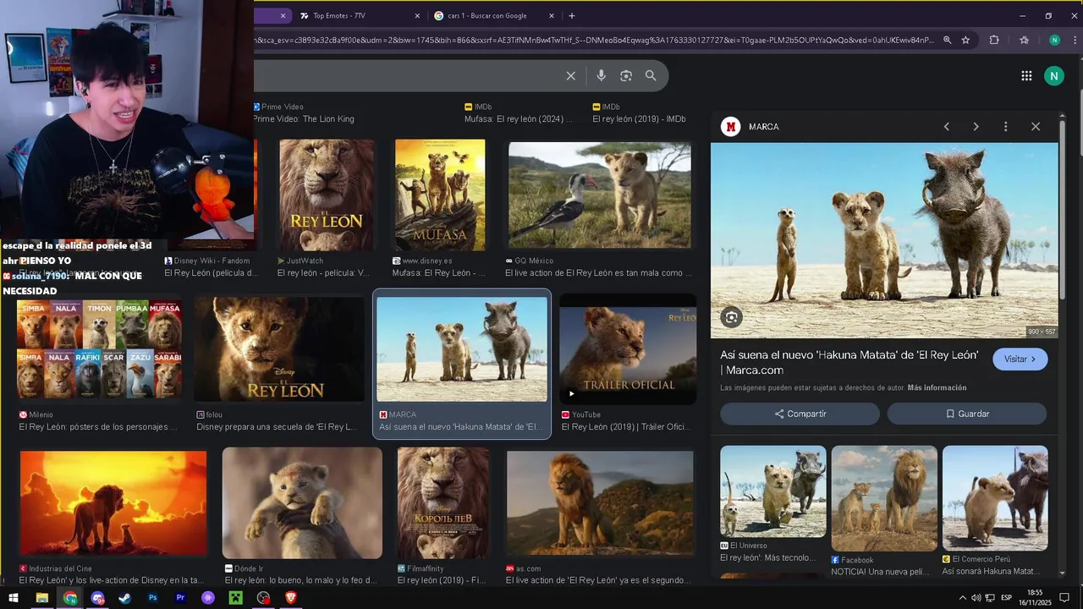
Task: Go to the previous image in the preview panel
Action: [947, 127]
